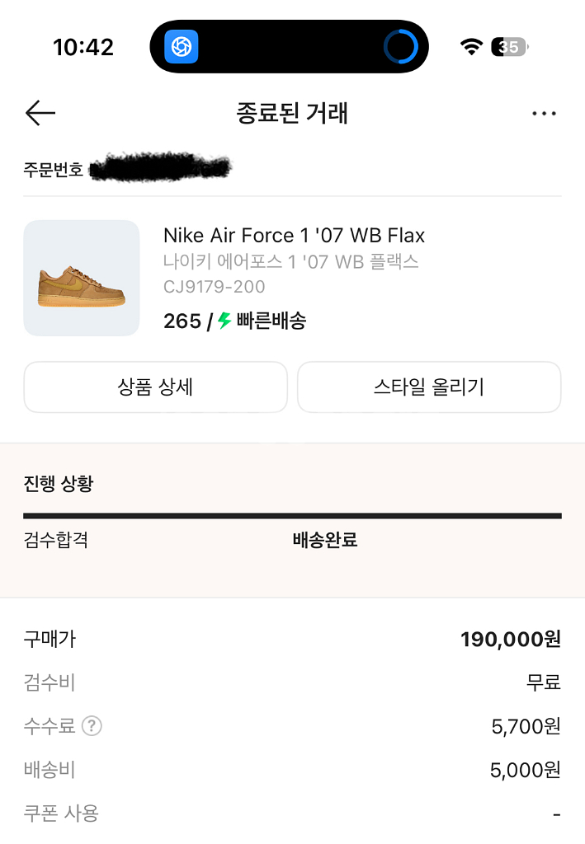Screen dimensions: 585x844
Task: Select the Nike Air Force 1 '07 WB Flax title
Action: (294, 236)
